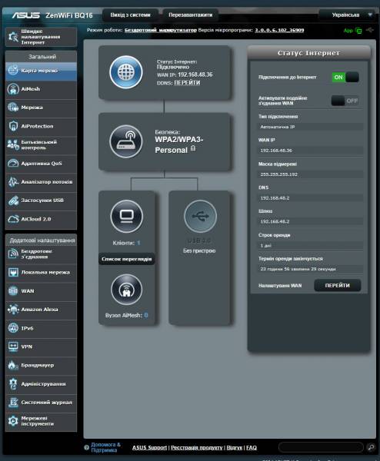
Task: Click ПЕРЕЙТИ button for WAN settings
Action: [x=338, y=286]
